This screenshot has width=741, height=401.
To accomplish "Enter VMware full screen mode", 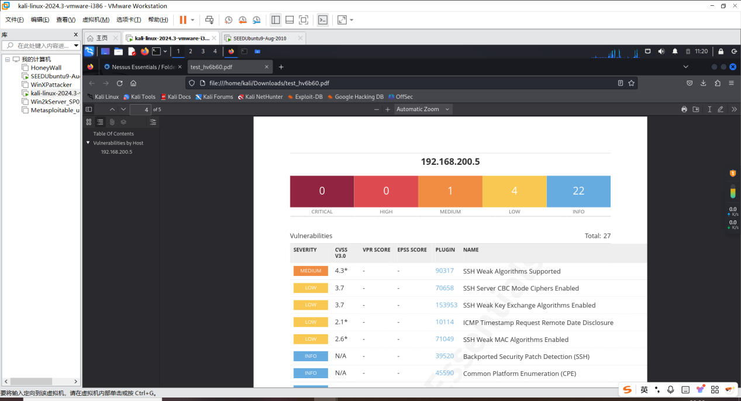I will tap(304, 20).
